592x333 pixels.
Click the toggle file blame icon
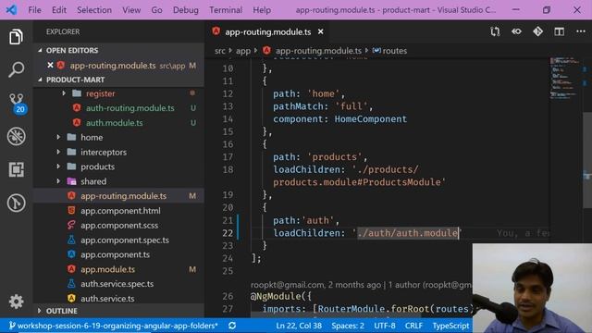[x=516, y=31]
